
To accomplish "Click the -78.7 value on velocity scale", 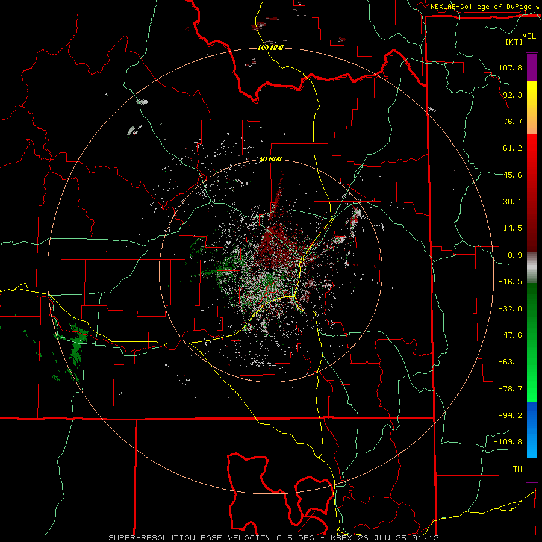I will point(510,389).
